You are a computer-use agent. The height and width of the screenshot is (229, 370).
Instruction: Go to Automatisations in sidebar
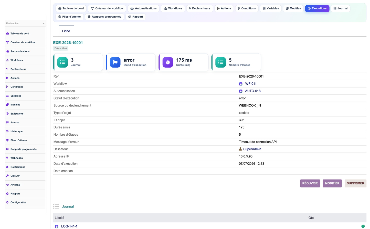point(20,51)
